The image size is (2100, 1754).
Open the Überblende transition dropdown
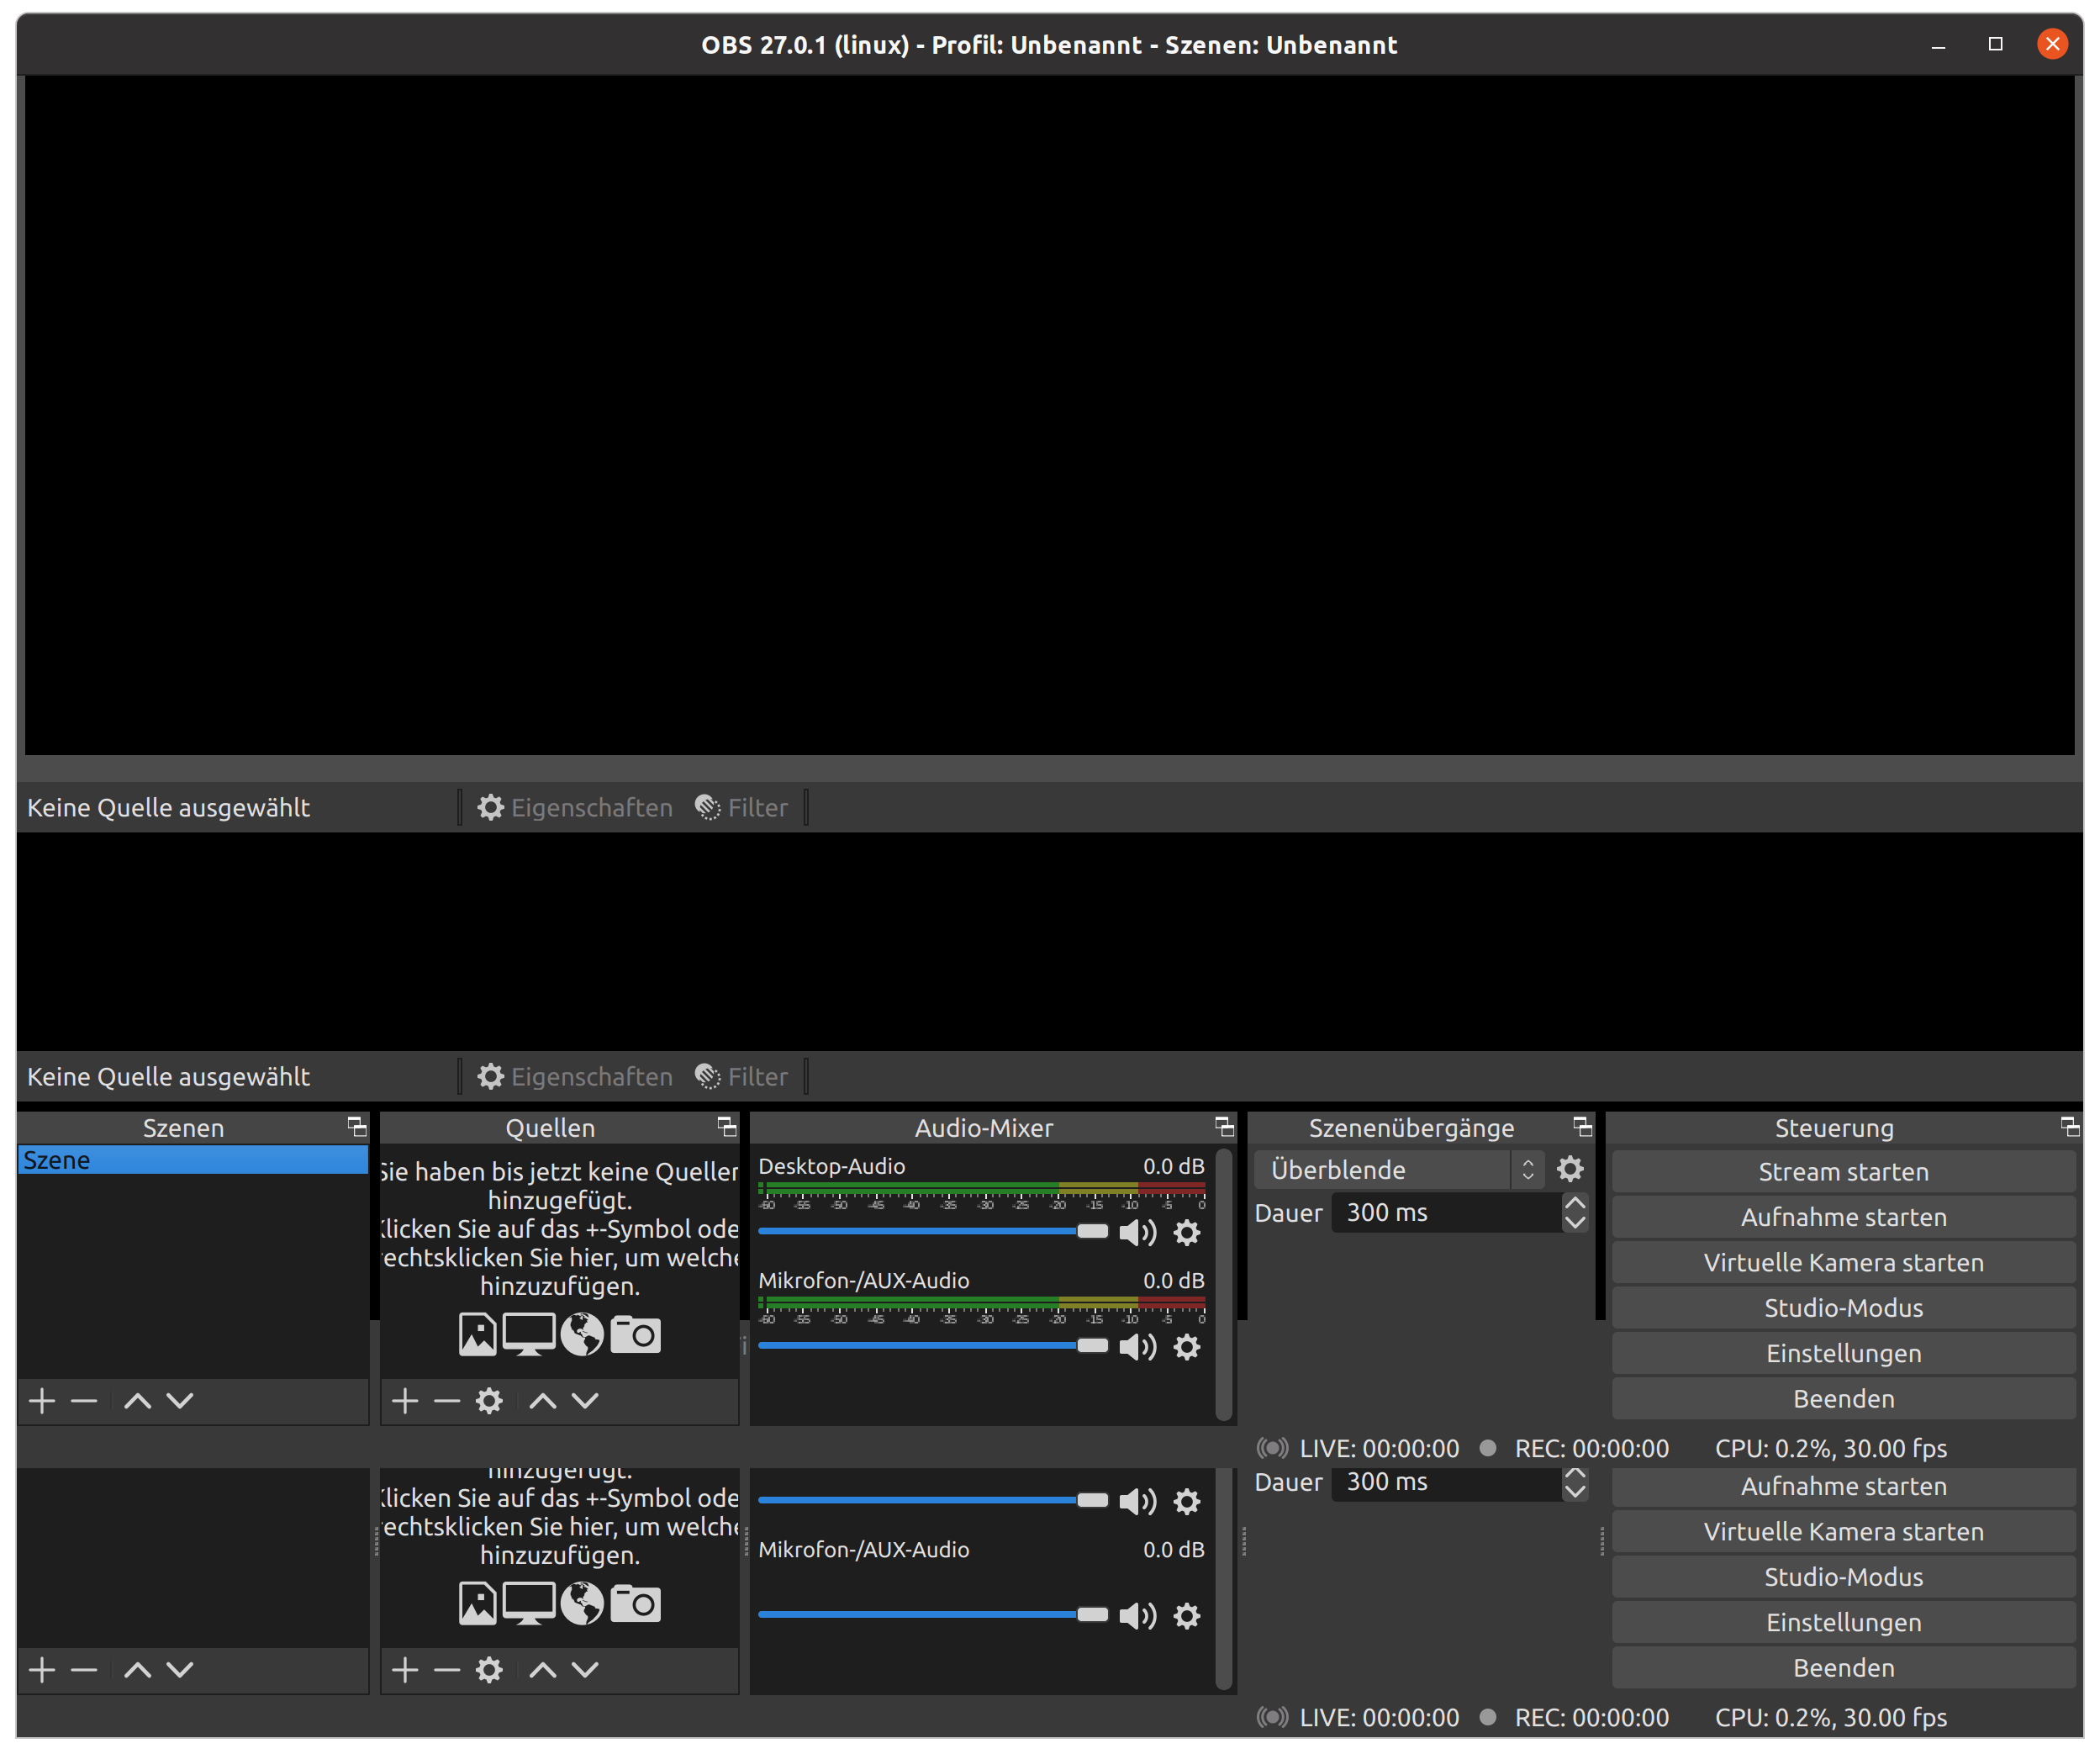[1390, 1169]
